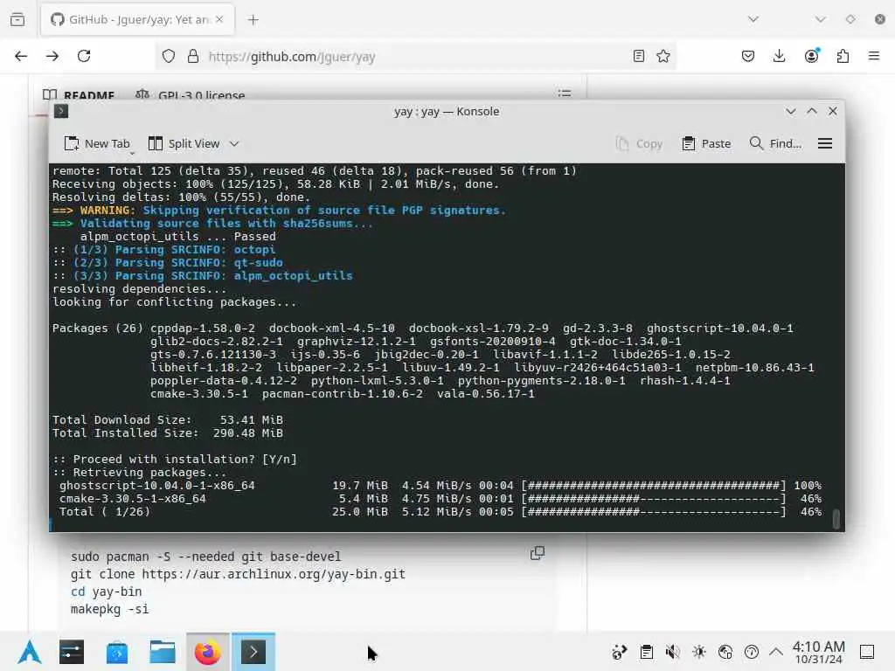The width and height of the screenshot is (895, 671).
Task: Open Firefox extensions menu
Action: point(843,56)
